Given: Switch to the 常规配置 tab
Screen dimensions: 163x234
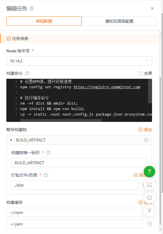Looking at the screenshot, I should point(44,21).
